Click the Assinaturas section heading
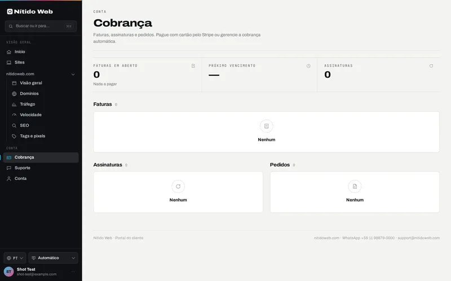This screenshot has height=281, width=451. click(x=108, y=165)
